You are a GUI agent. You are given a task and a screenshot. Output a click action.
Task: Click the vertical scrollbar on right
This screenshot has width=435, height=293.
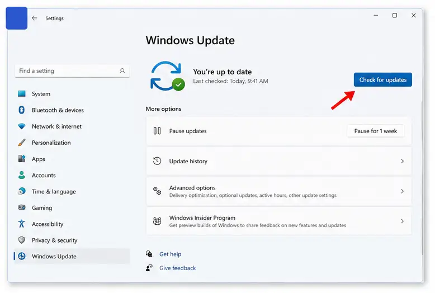click(423, 178)
